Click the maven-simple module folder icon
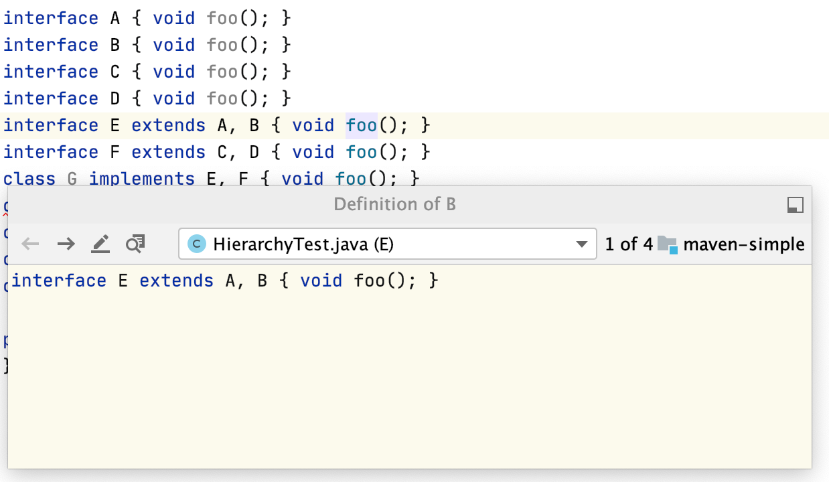 (668, 244)
